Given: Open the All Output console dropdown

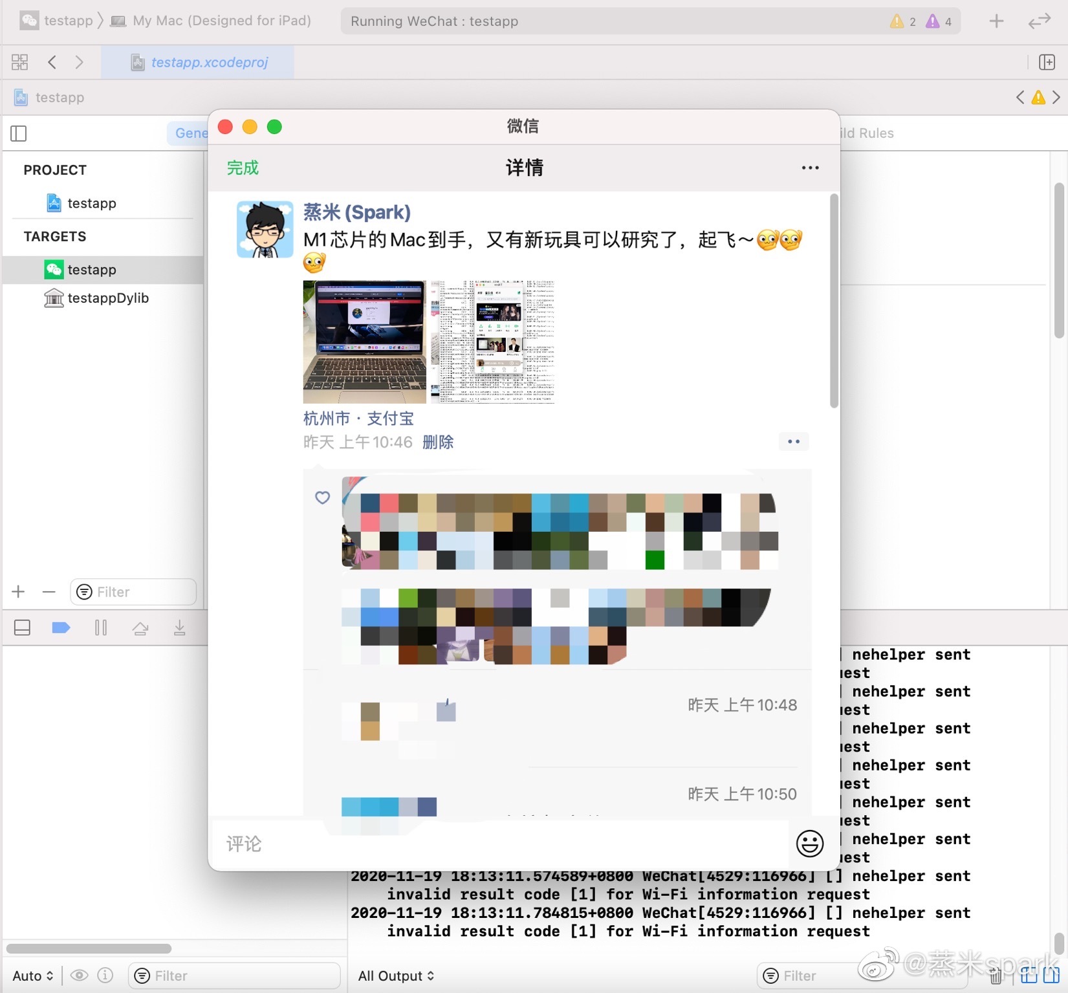Looking at the screenshot, I should point(396,976).
